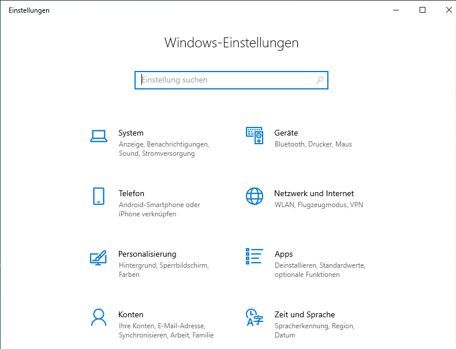The image size is (456, 349).
Task: Close the Einstellungen window
Action: (x=448, y=10)
